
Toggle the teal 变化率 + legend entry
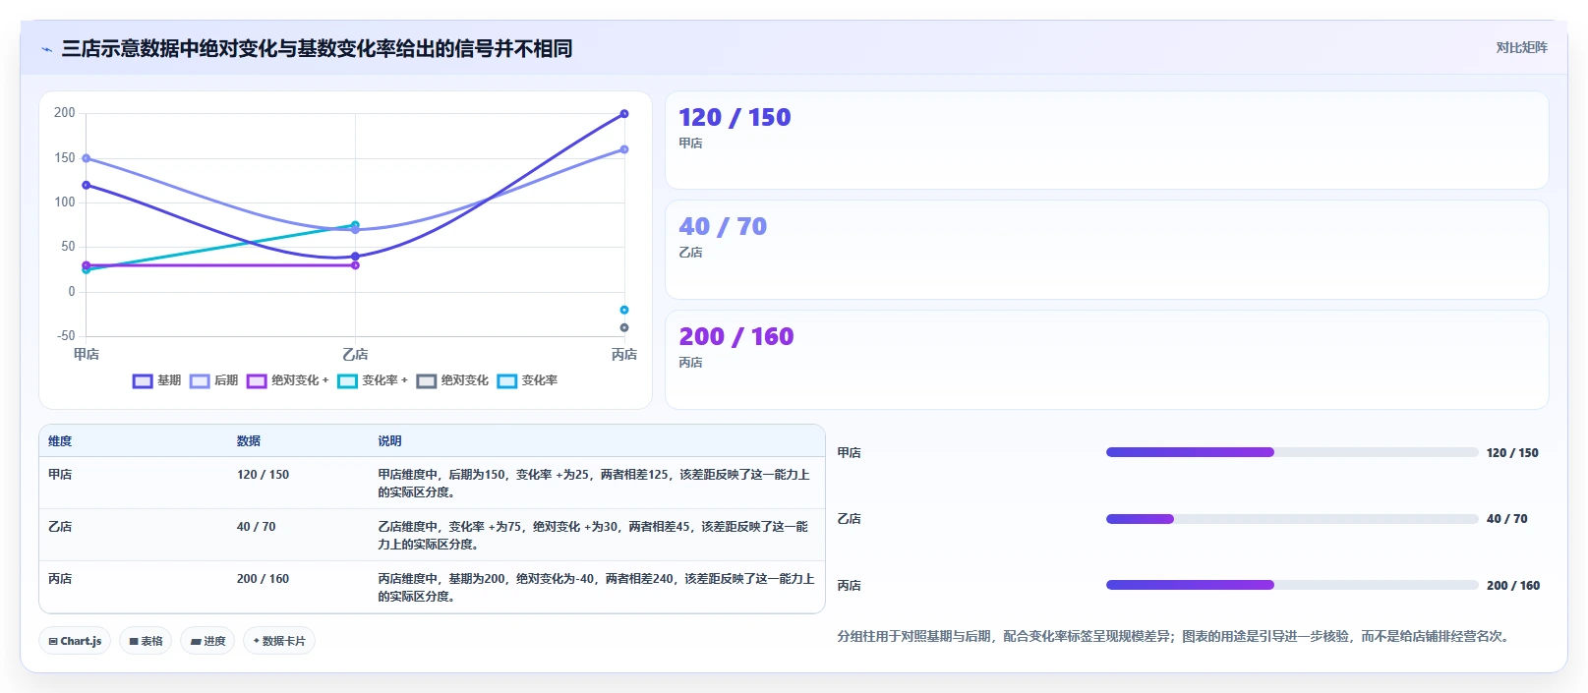(373, 380)
